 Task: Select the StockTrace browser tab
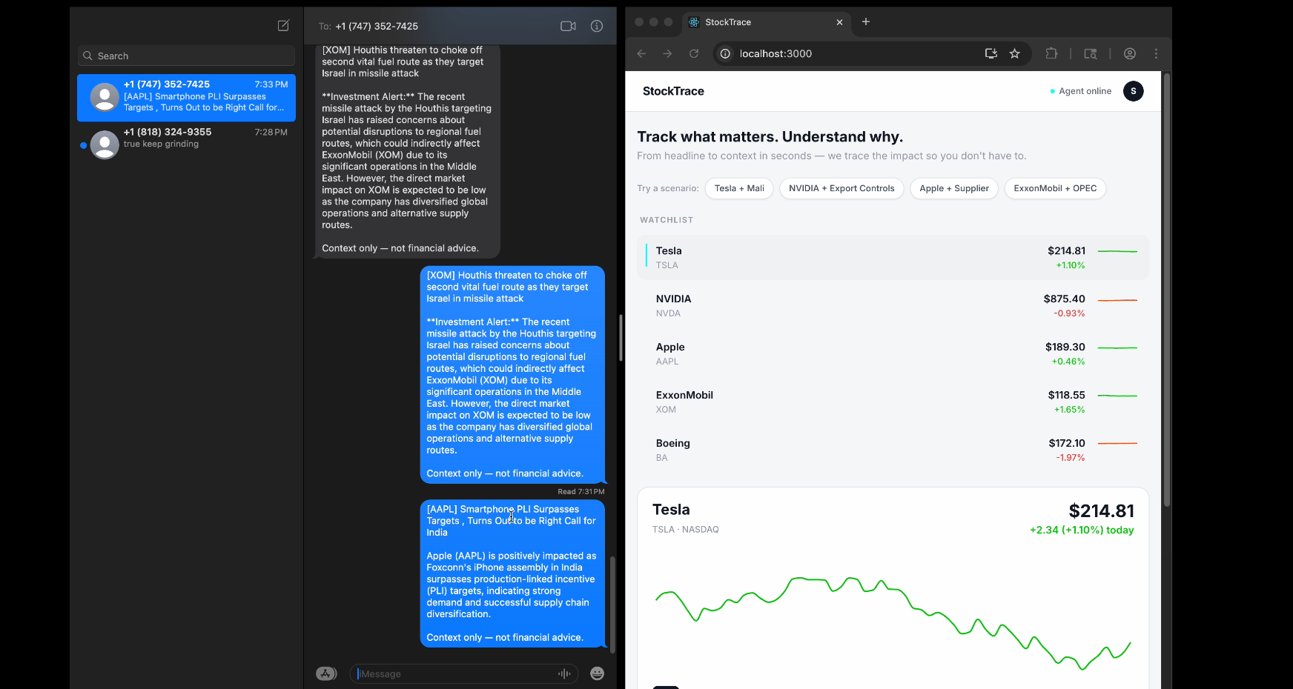(x=766, y=22)
